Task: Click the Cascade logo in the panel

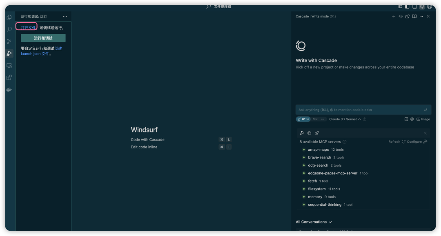Action: click(x=301, y=46)
